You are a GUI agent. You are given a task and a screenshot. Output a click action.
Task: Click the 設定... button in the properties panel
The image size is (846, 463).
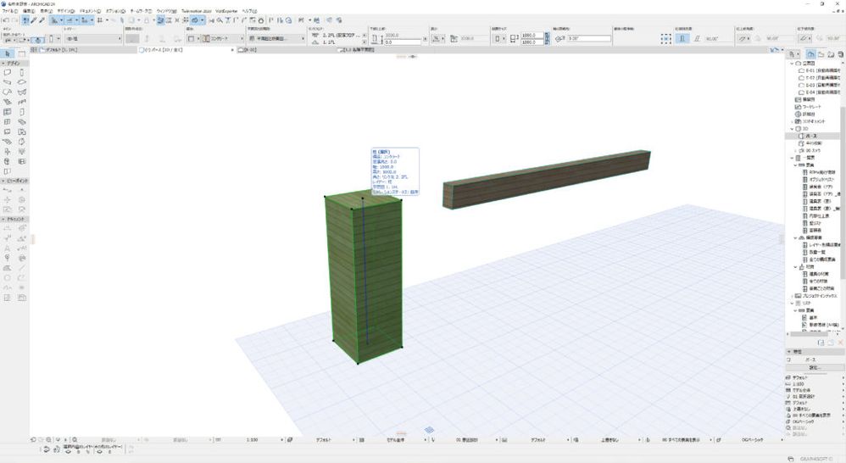[x=814, y=367]
